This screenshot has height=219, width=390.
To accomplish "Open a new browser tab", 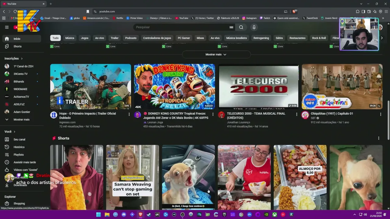I will click(51, 4).
